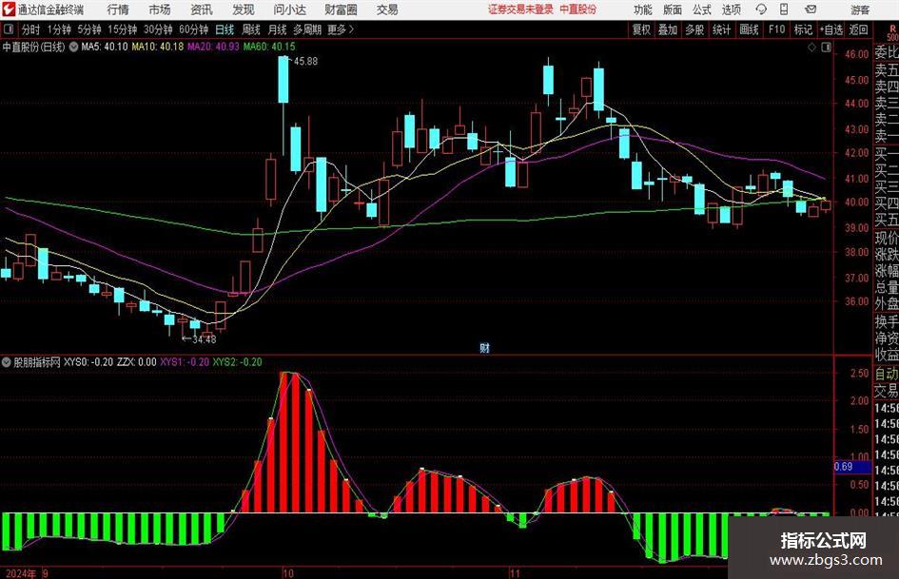899x579 pixels.
Task: Switch to the 30分钟 period tab
Action: [158, 29]
